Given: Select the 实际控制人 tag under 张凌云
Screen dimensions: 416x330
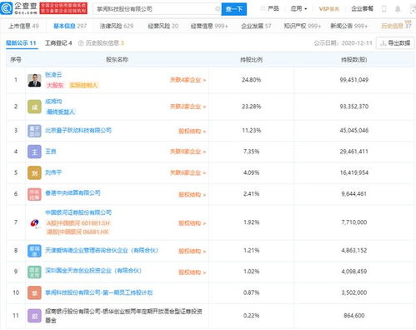Looking at the screenshot, I should (83, 85).
